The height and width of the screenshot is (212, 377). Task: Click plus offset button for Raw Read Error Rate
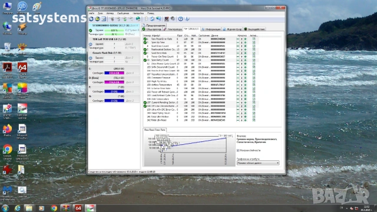245,39
